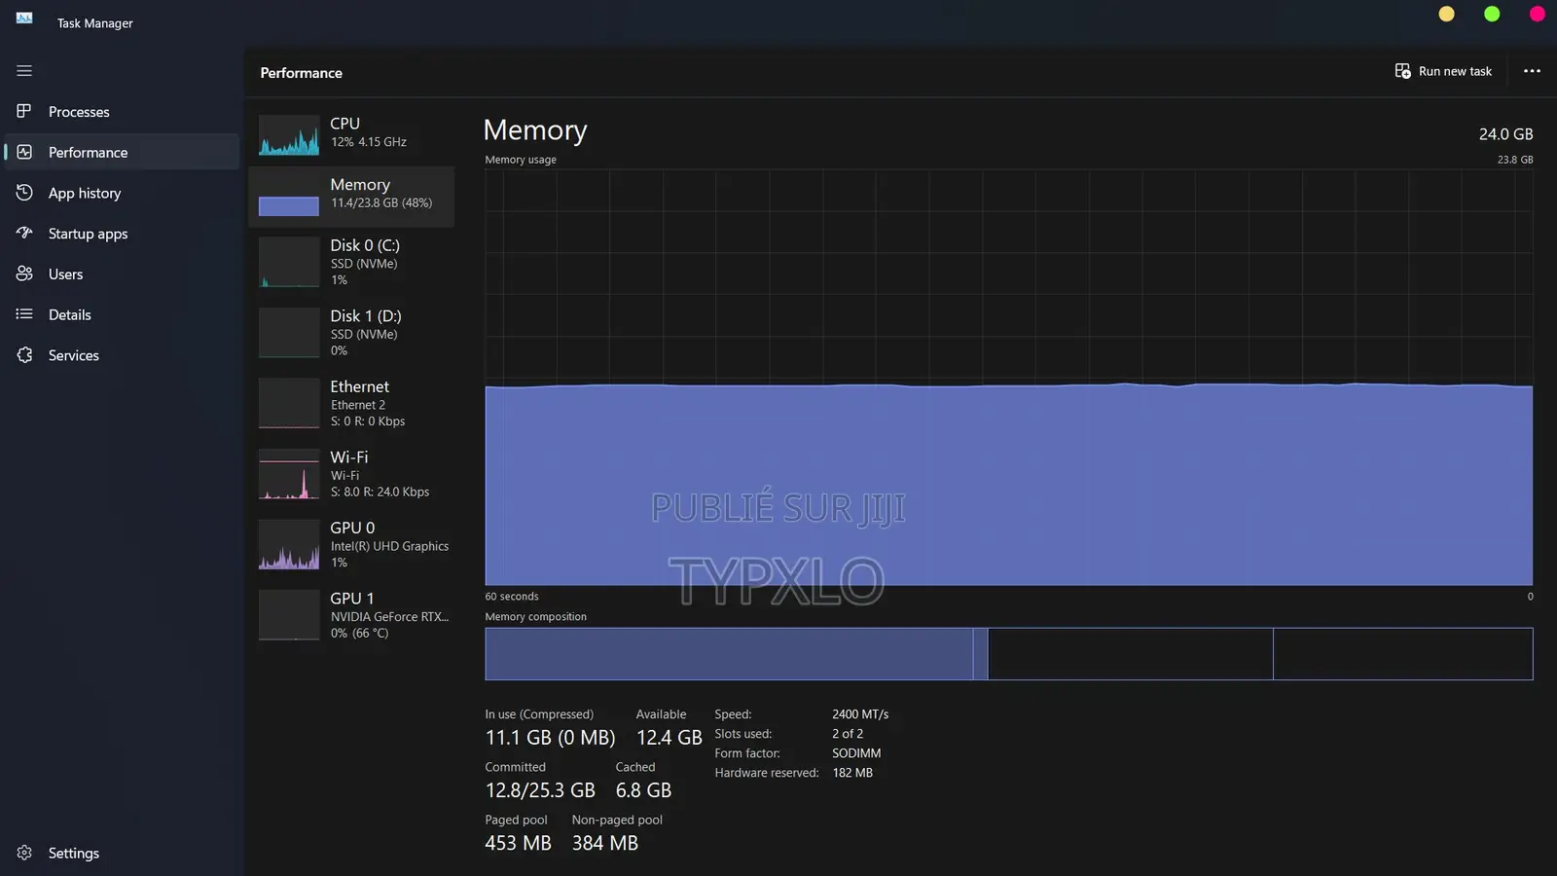The height and width of the screenshot is (876, 1557).
Task: Click the Settings gear icon
Action: 24,853
